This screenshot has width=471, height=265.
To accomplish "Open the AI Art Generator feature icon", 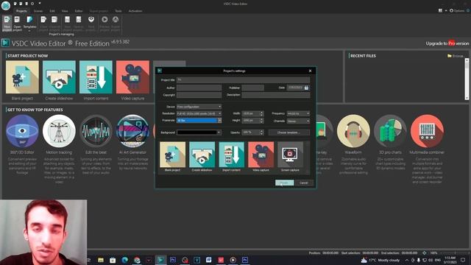I will point(132,131).
